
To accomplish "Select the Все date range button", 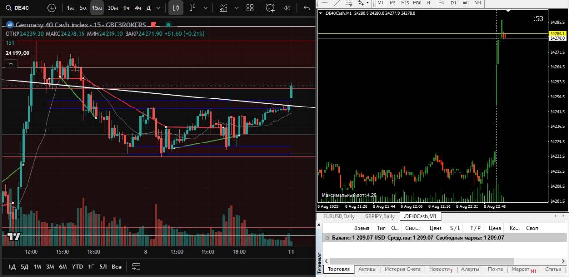I will coord(117,267).
